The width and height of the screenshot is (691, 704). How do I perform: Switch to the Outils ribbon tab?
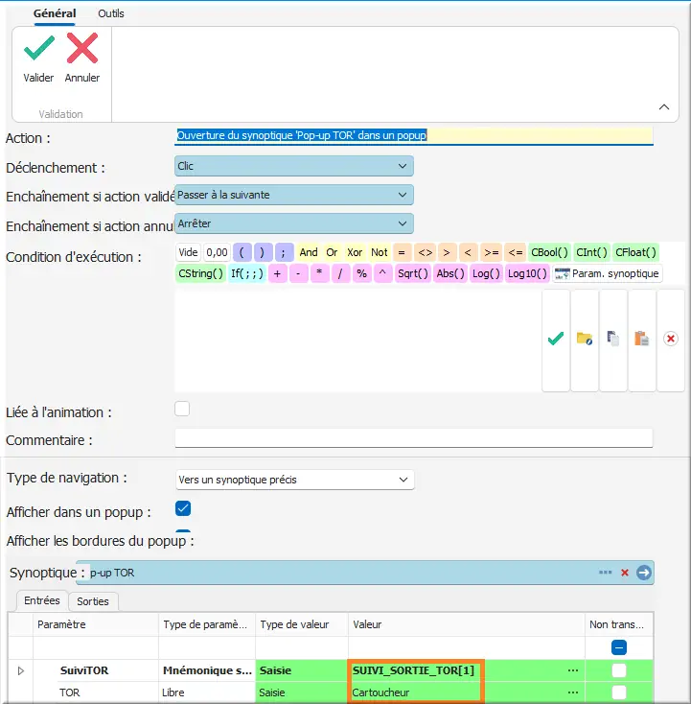point(111,13)
